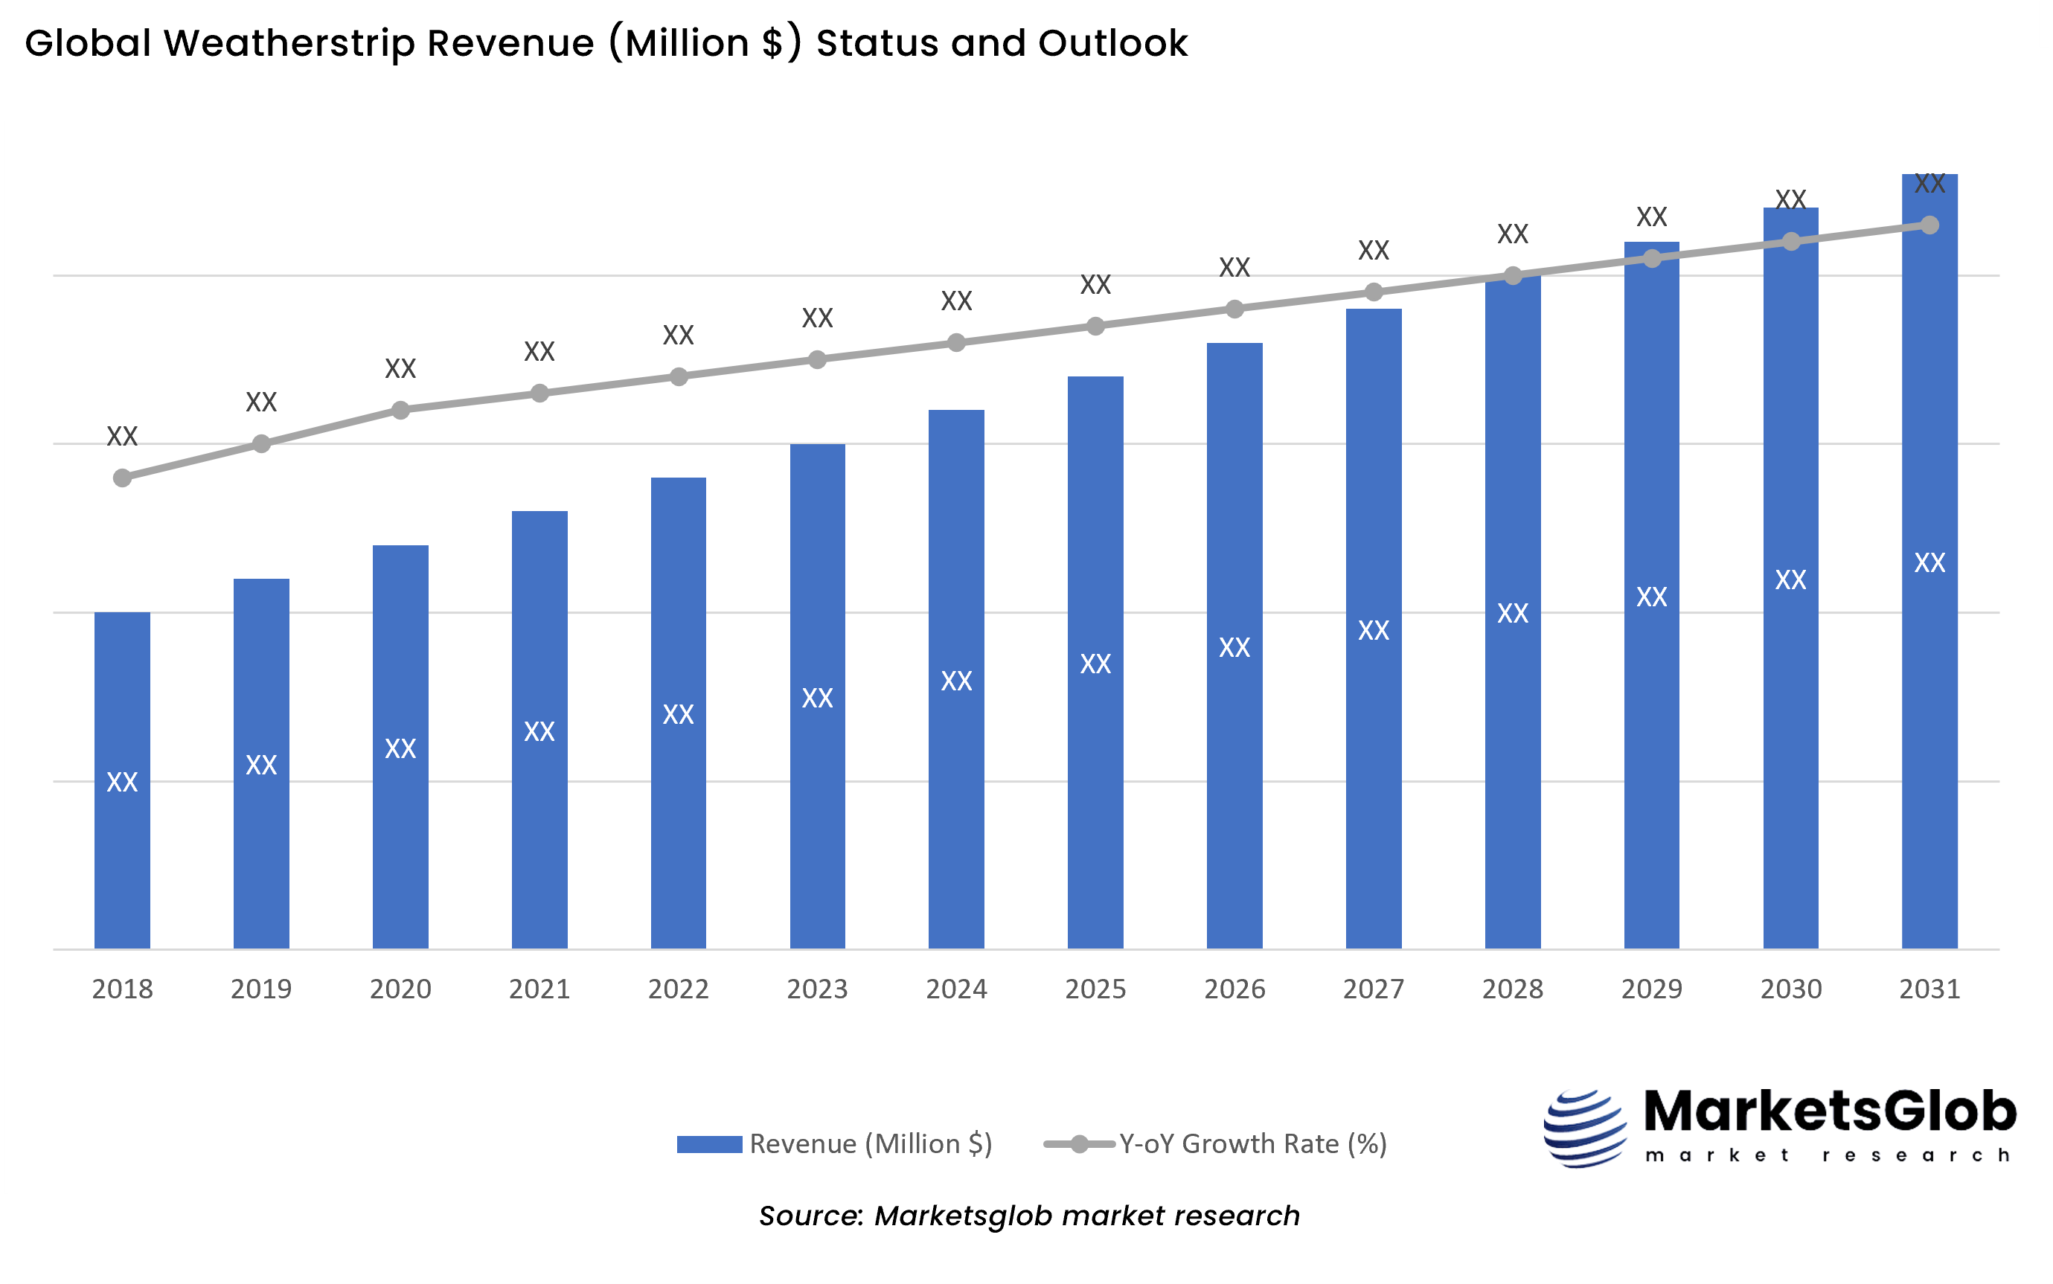The width and height of the screenshot is (2053, 1284).
Task: Click the 2022 growth rate line marker
Action: [678, 377]
